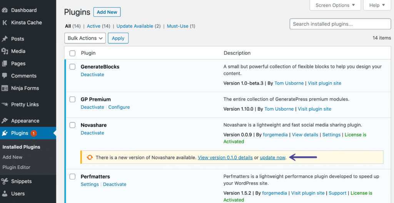Click the Snippets scissors icon
The image size is (394, 203).
(5, 181)
